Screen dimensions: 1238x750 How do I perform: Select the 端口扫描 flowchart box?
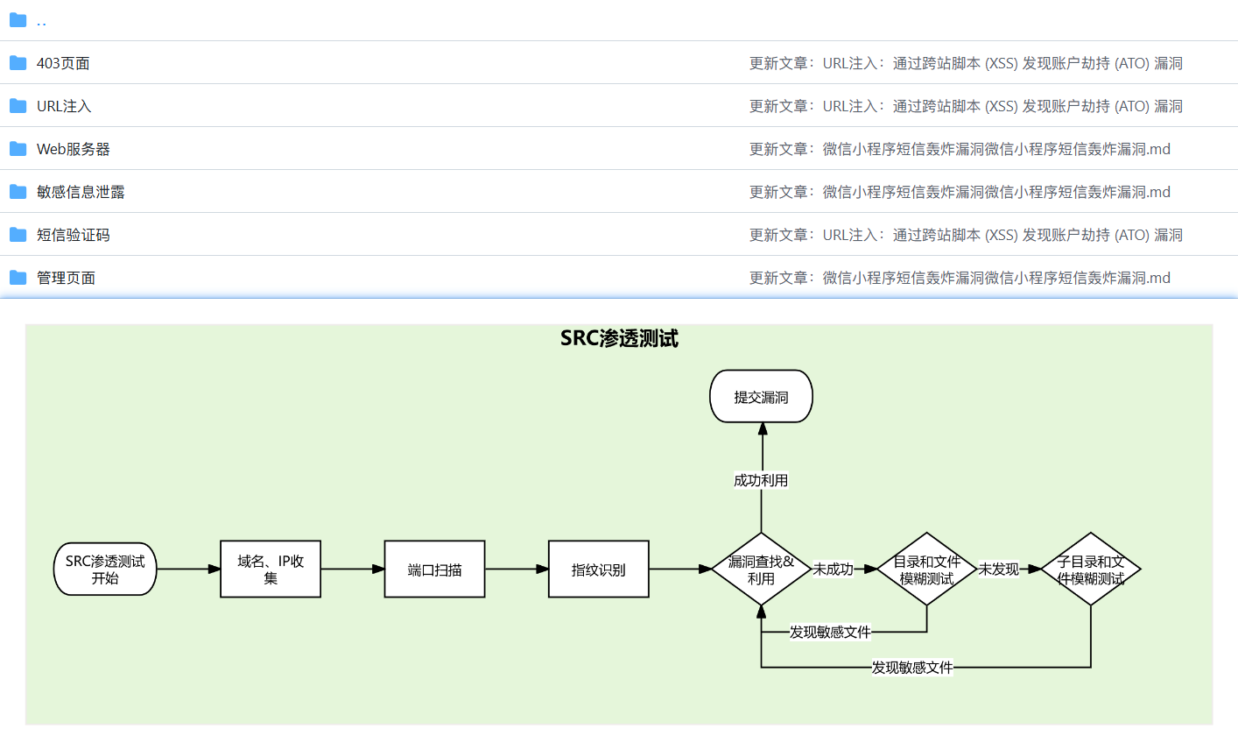tap(434, 570)
